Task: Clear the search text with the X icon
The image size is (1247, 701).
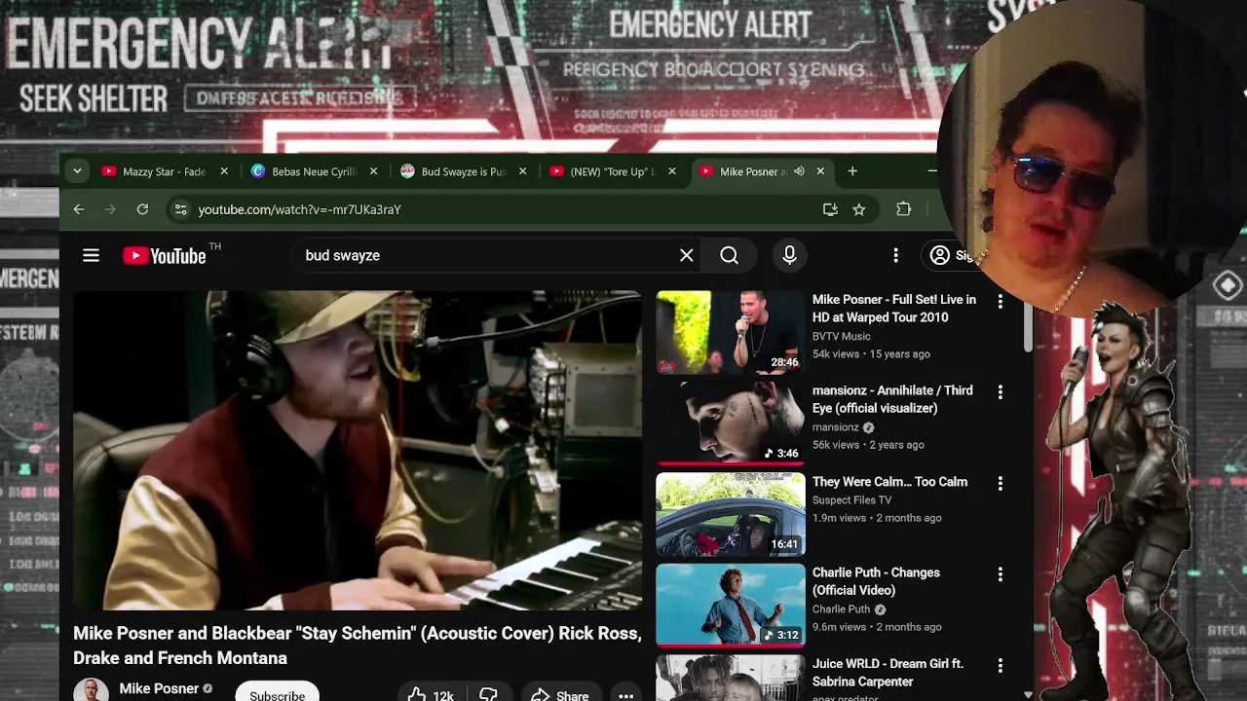Action: [687, 255]
